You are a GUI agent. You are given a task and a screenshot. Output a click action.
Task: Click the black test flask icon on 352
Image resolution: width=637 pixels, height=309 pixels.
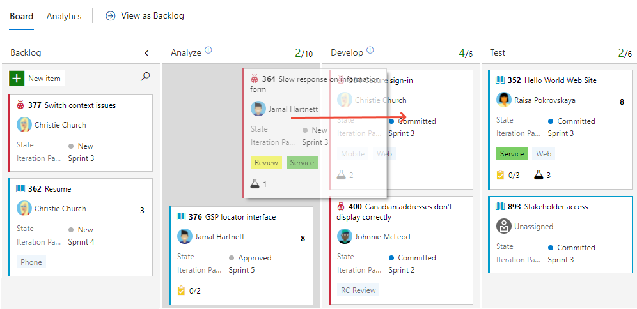(x=539, y=175)
